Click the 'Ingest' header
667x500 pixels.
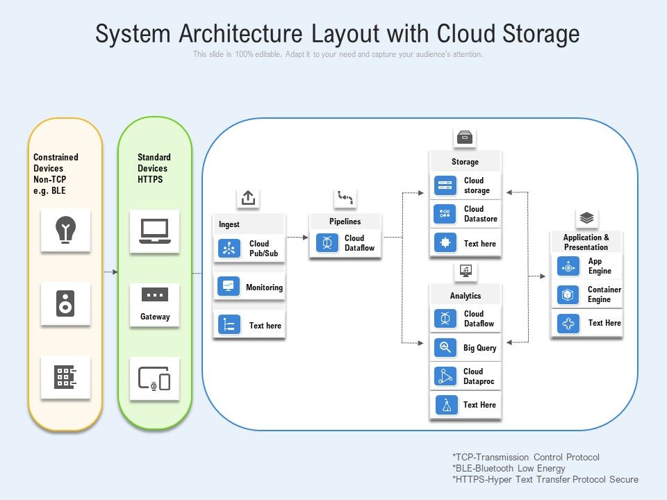tap(229, 224)
